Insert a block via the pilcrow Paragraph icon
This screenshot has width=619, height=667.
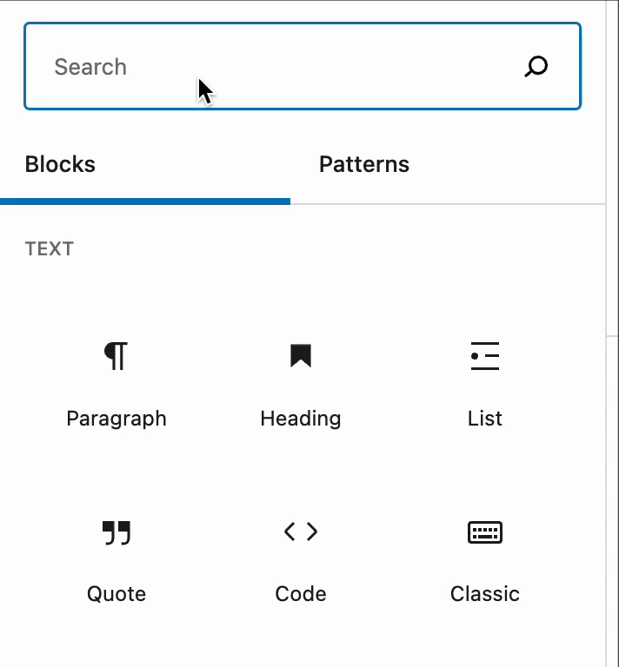116,356
